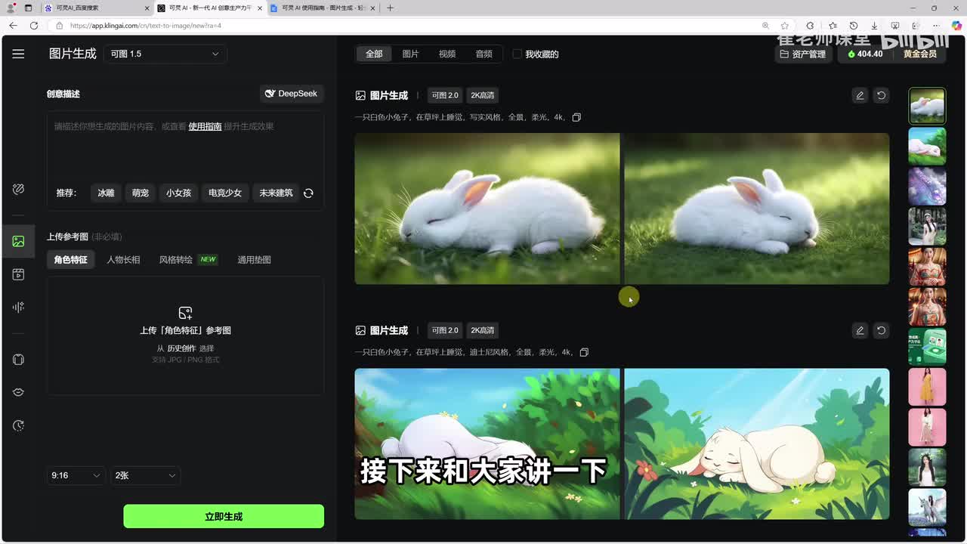Open the right realistic sleeping rabbit image
Viewport: 967px width, 544px height.
pos(757,209)
